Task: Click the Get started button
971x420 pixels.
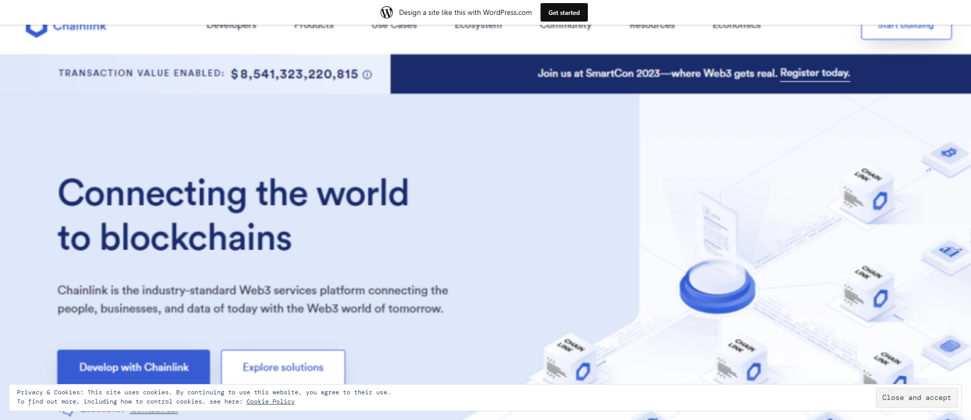Action: [x=564, y=12]
